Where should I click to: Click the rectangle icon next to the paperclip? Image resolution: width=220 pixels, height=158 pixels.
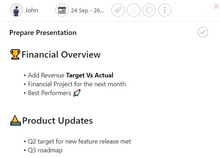[x=134, y=10]
